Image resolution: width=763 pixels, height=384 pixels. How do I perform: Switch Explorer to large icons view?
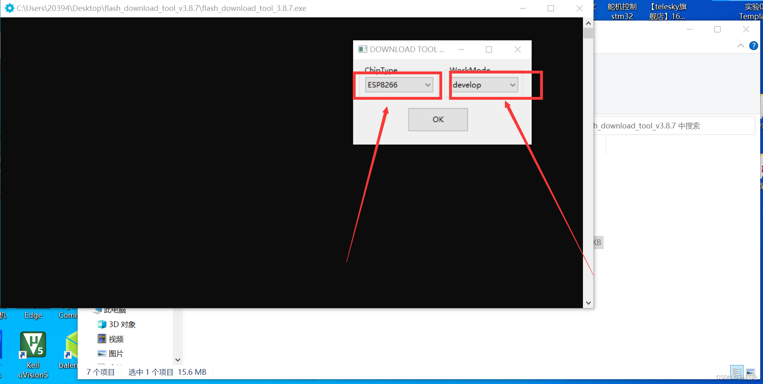750,371
